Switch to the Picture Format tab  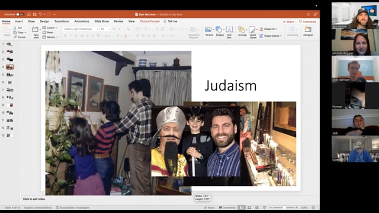(150, 21)
